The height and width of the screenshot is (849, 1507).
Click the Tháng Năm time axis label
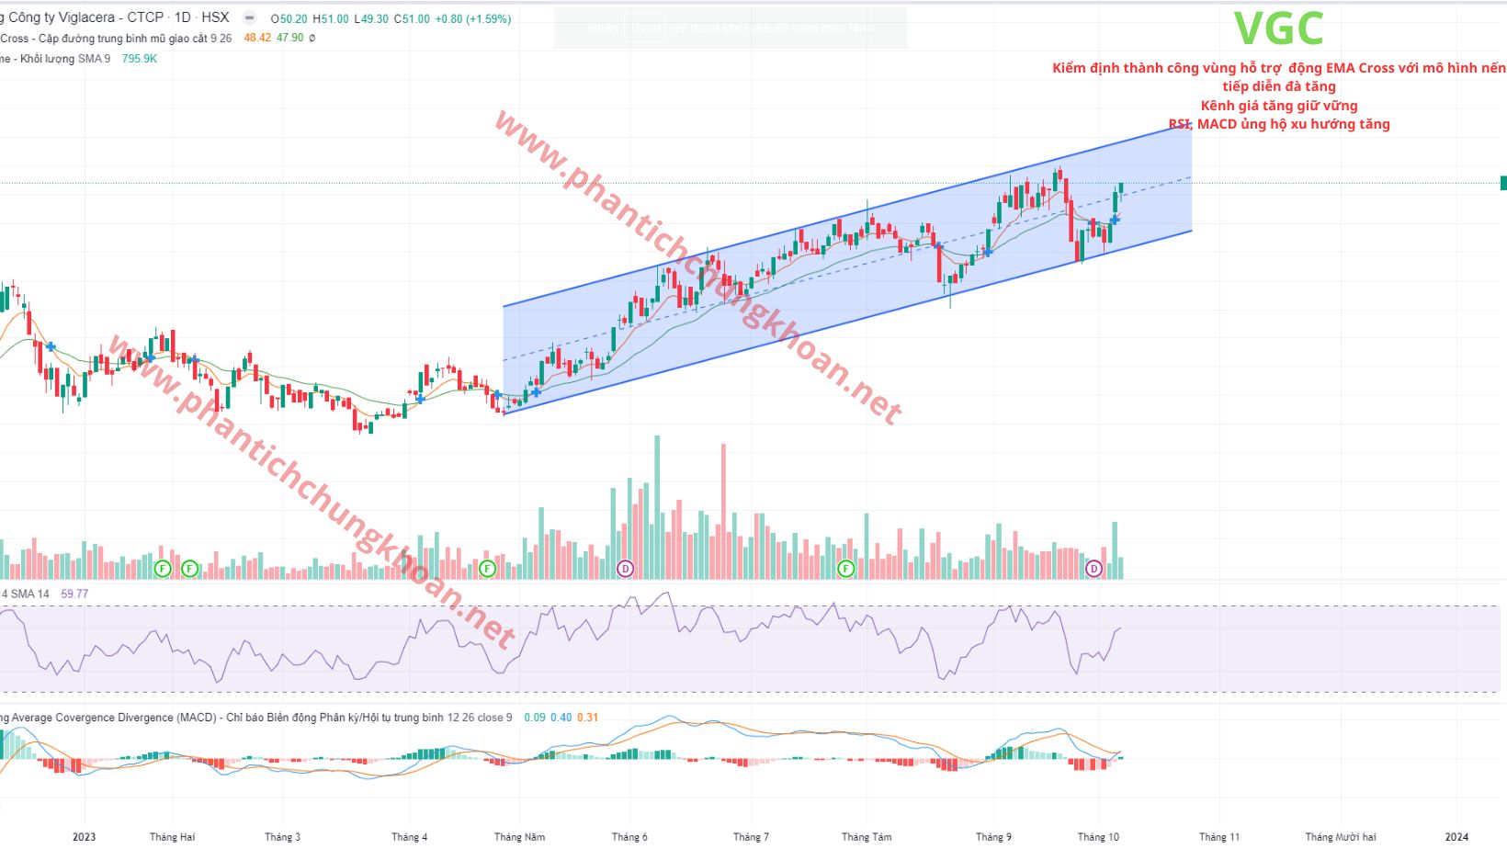pyautogui.click(x=519, y=837)
